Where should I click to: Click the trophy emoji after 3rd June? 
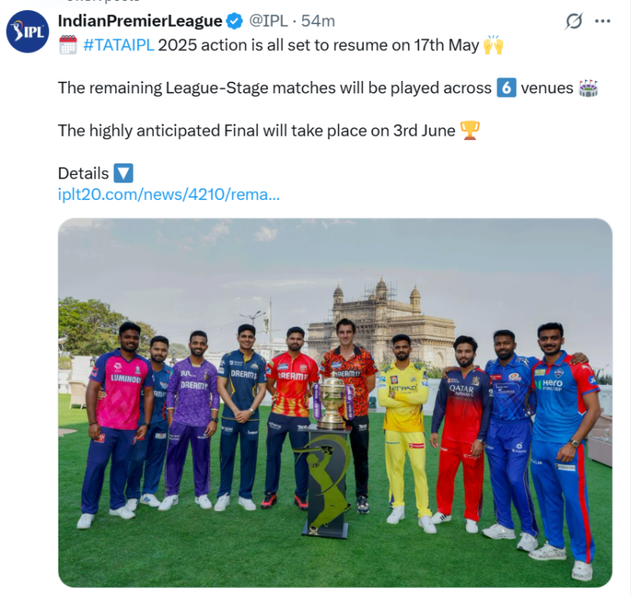point(469,131)
